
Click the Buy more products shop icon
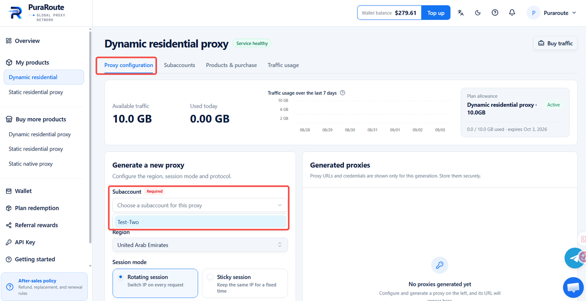9,119
